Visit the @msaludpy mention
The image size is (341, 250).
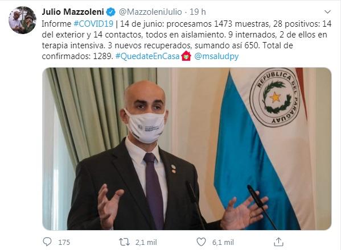(x=216, y=56)
